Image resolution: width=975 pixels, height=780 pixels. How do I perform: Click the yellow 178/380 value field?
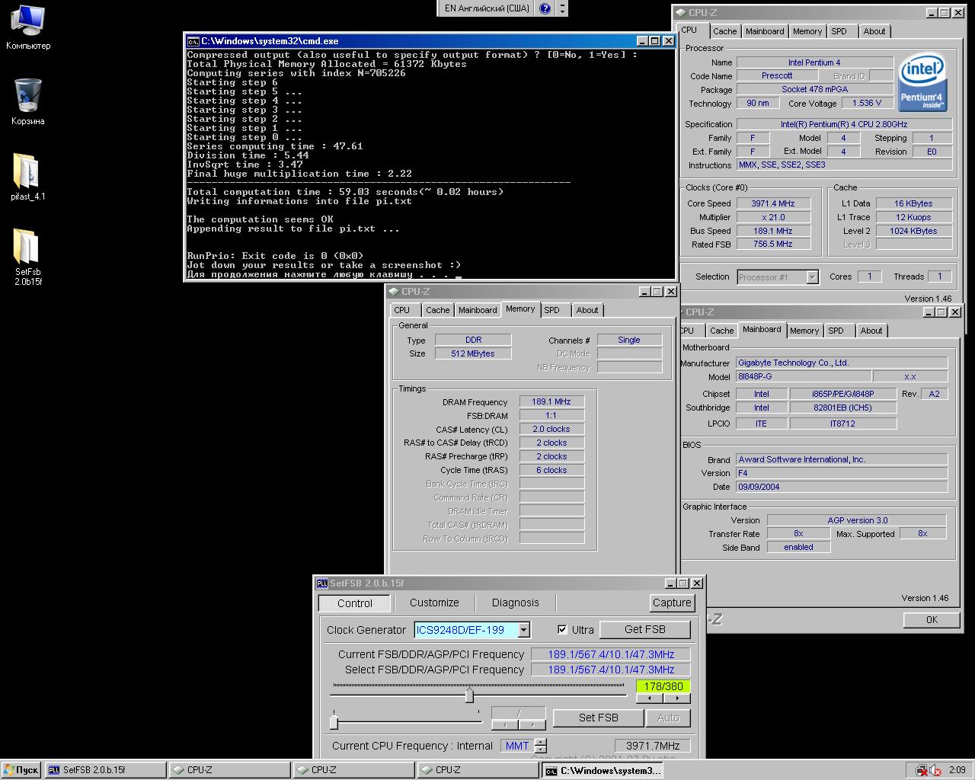pos(663,686)
